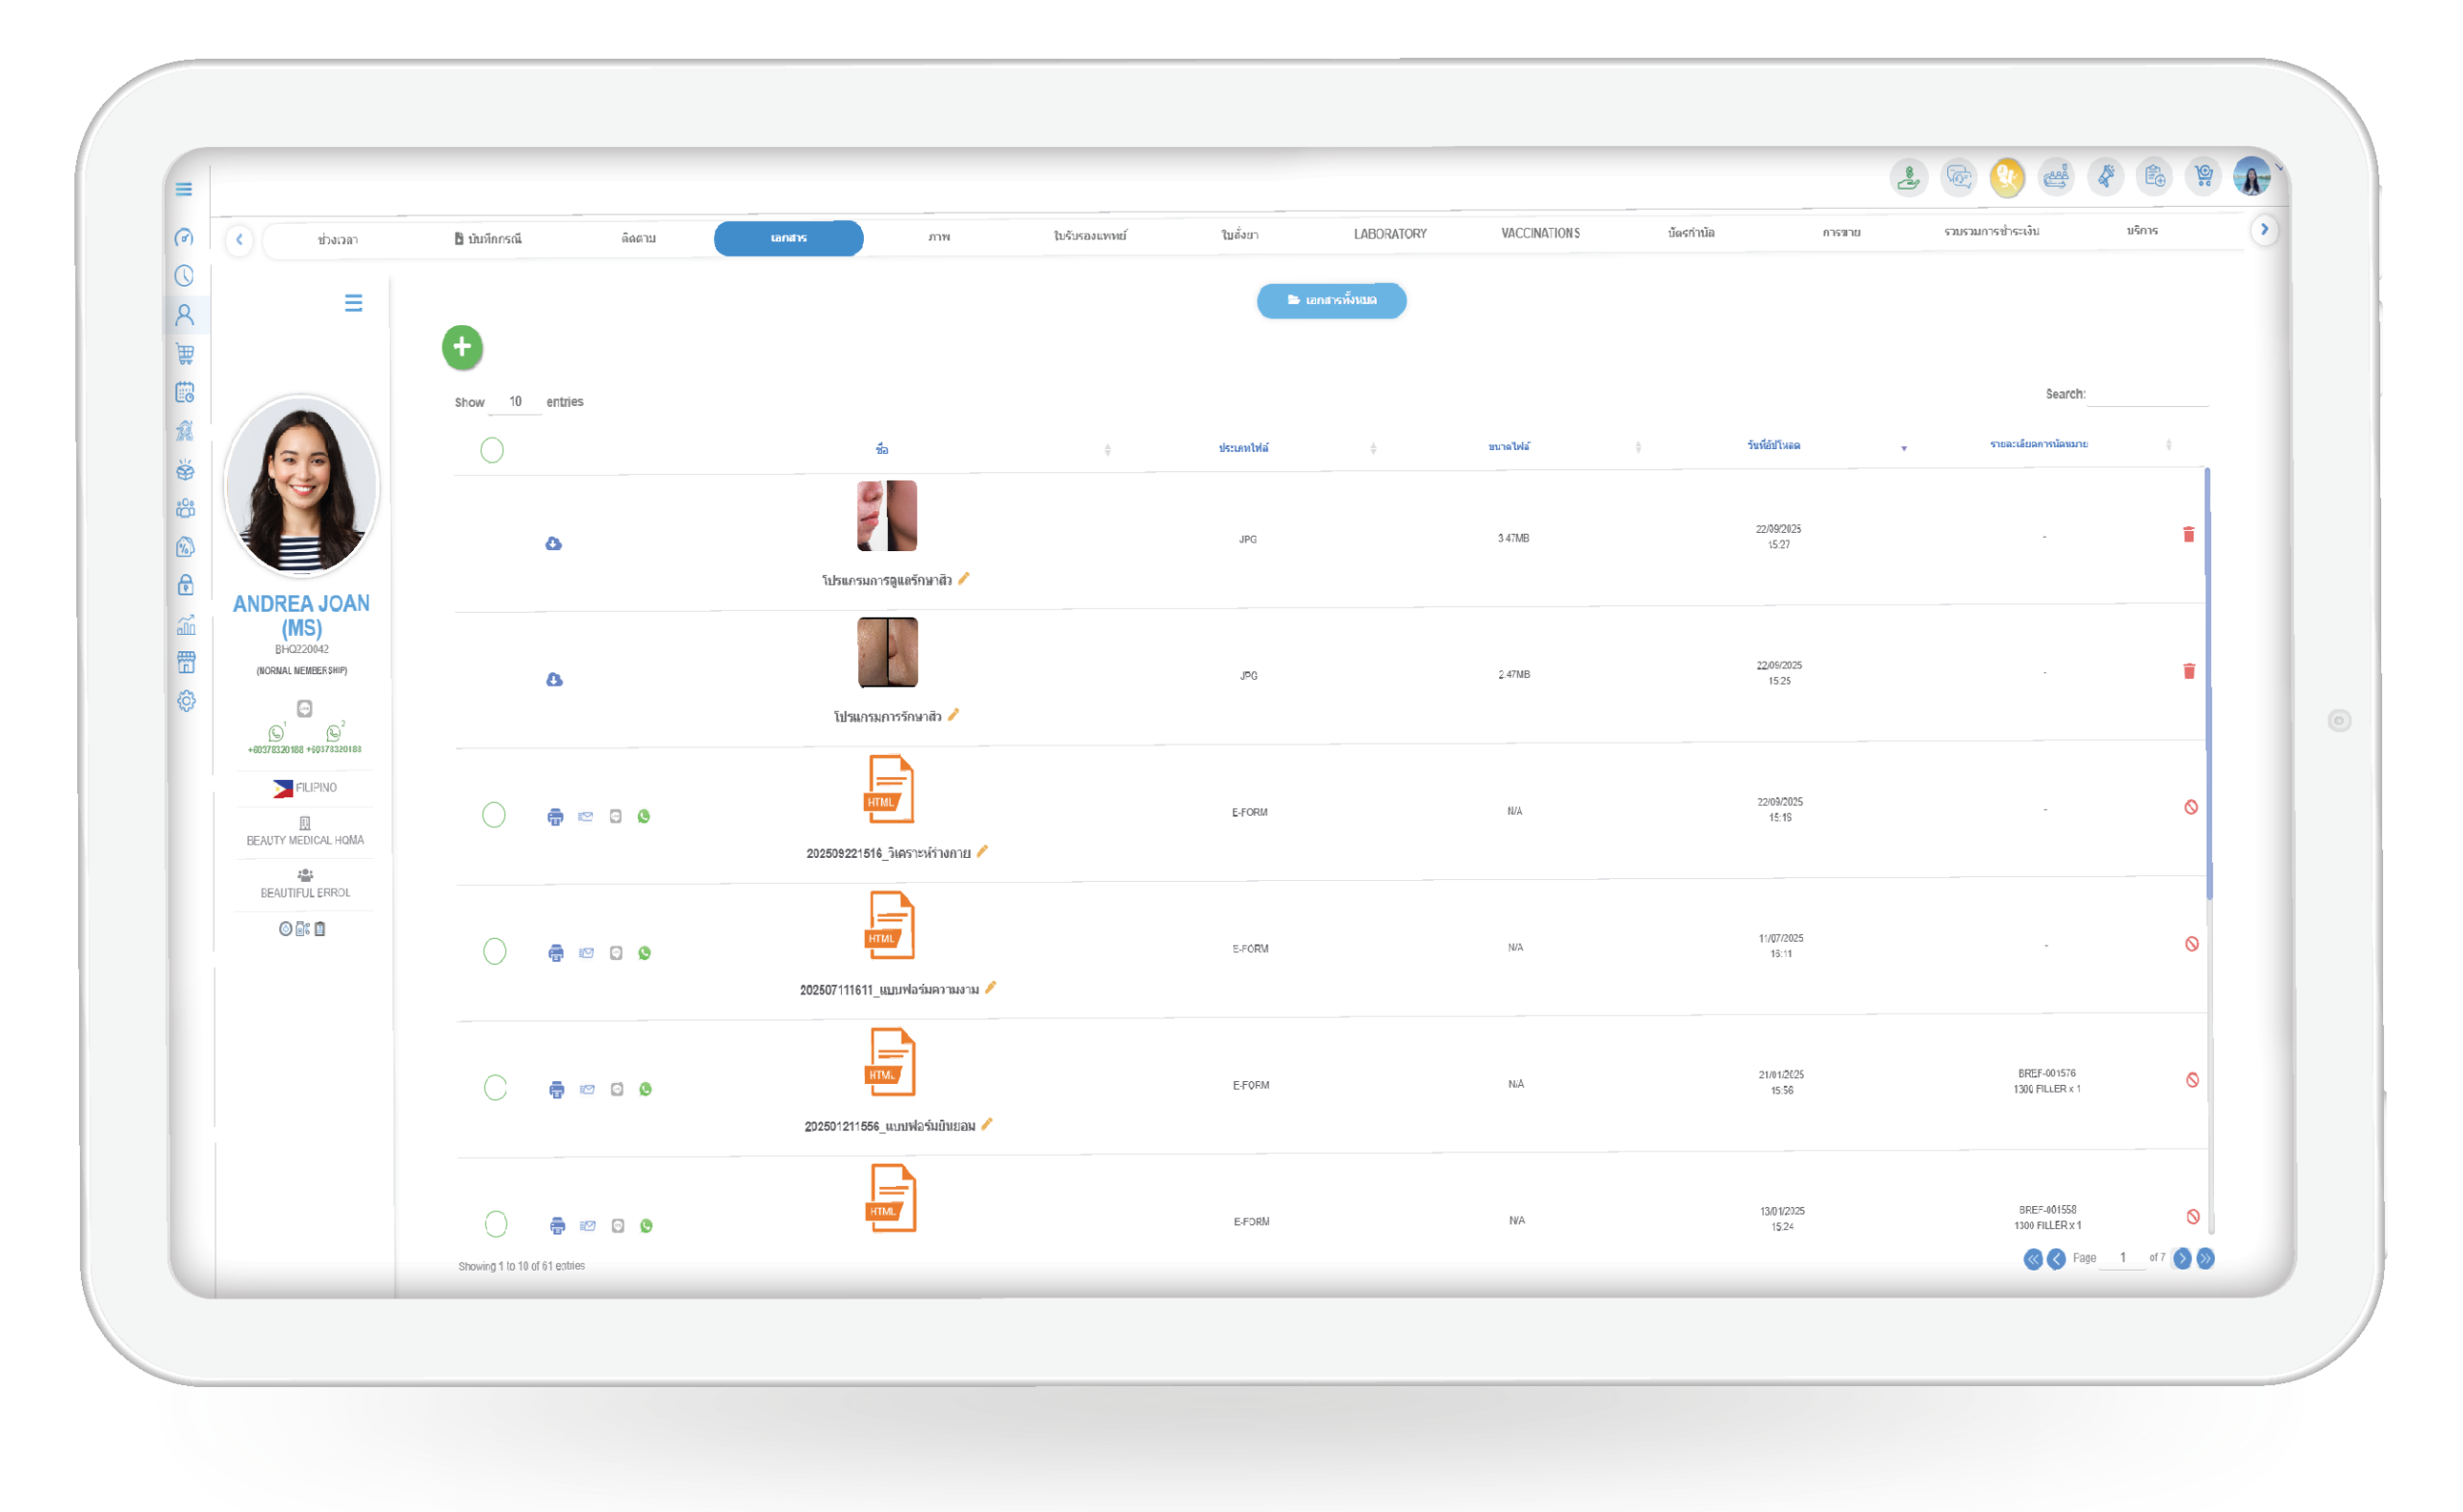This screenshot has height=1512, width=2463.
Task: Rename the 202509221516 e-form with pencil icon
Action: (x=982, y=851)
